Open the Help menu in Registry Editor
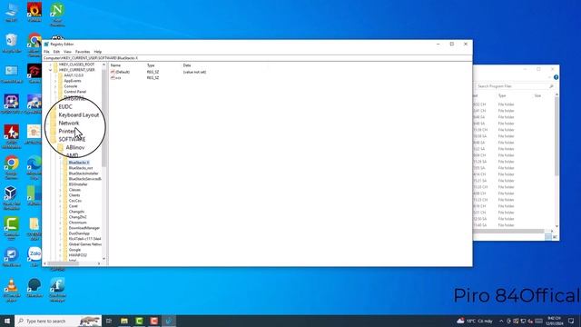 click(x=98, y=52)
